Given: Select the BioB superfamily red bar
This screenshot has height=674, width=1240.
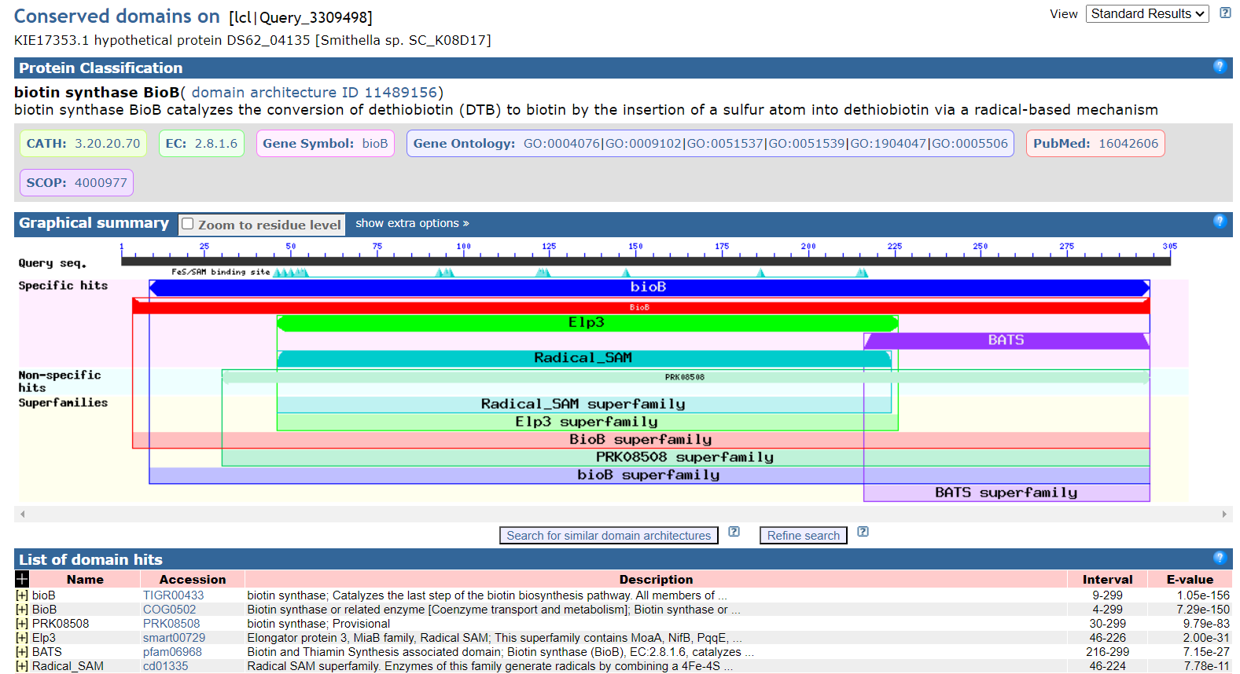Looking at the screenshot, I should click(641, 439).
